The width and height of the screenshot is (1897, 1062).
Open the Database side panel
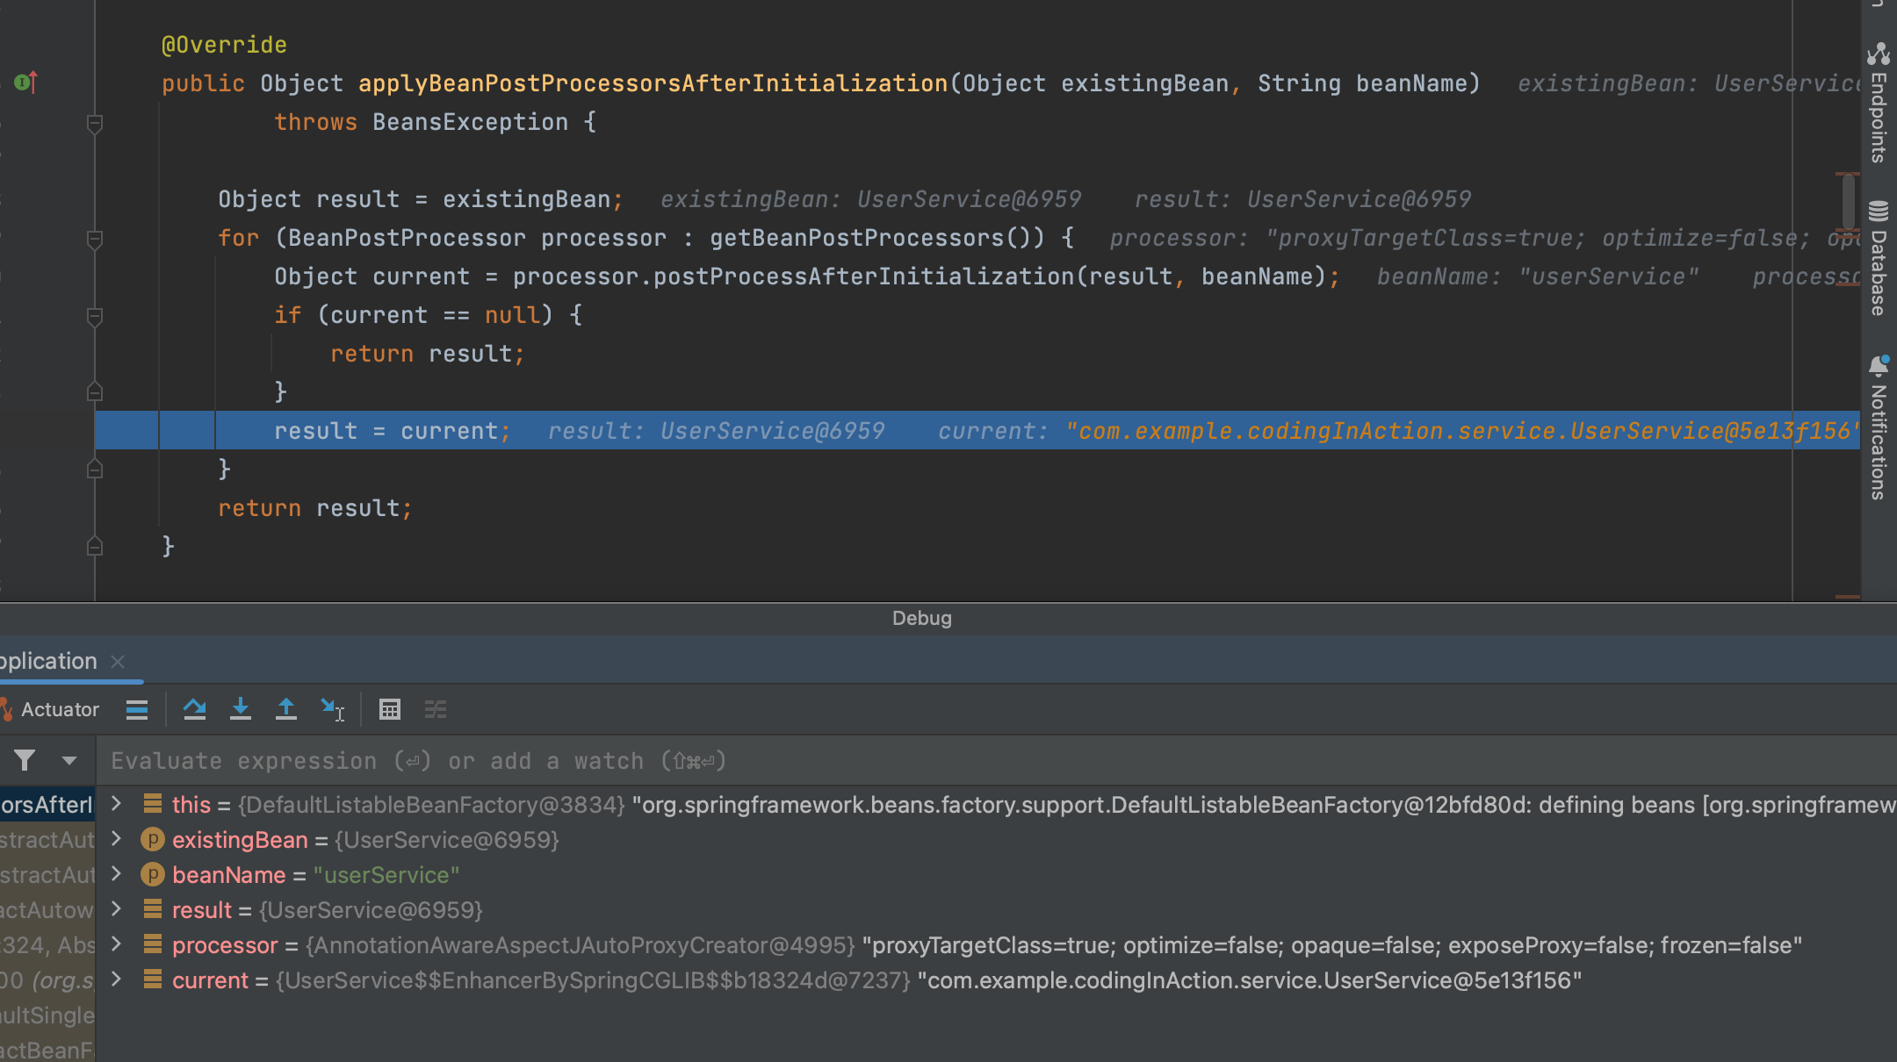(1879, 259)
